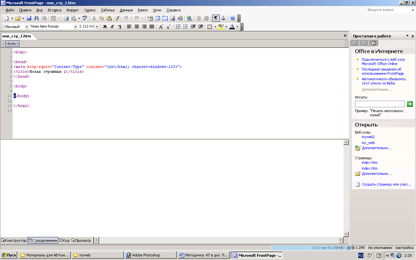Switch to Просмотр view tab
This screenshot has width=416, height=260.
tap(81, 240)
